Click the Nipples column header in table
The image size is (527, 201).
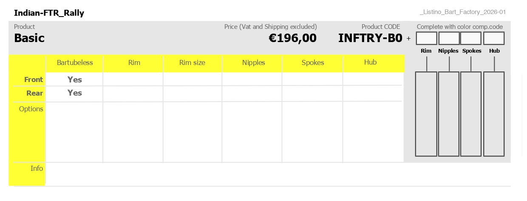point(254,63)
